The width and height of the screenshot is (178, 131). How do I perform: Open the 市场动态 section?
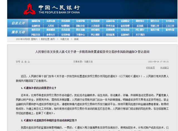pos(125,30)
